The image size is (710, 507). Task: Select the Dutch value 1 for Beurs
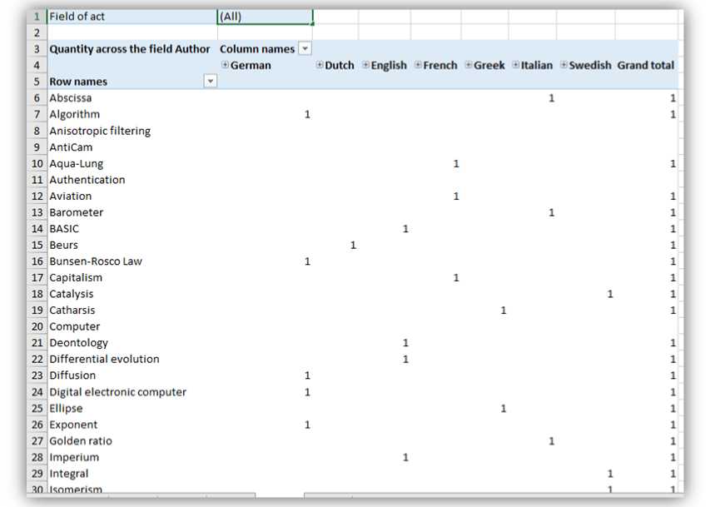tap(353, 245)
